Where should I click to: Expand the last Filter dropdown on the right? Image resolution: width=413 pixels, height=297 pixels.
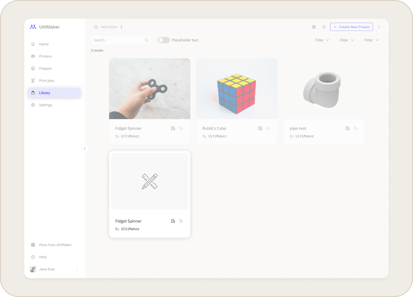coord(371,40)
